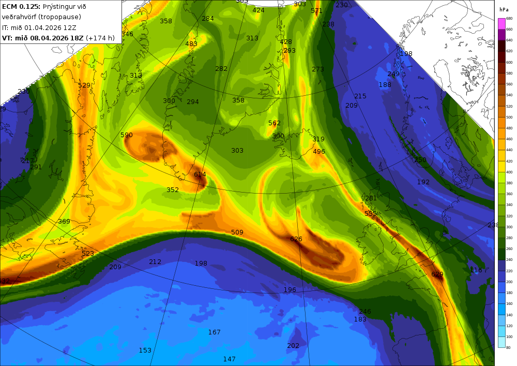Click the 'veðrahvörf (tropopause)' title line
Screen dimensions: 517x366
(x=41, y=17)
